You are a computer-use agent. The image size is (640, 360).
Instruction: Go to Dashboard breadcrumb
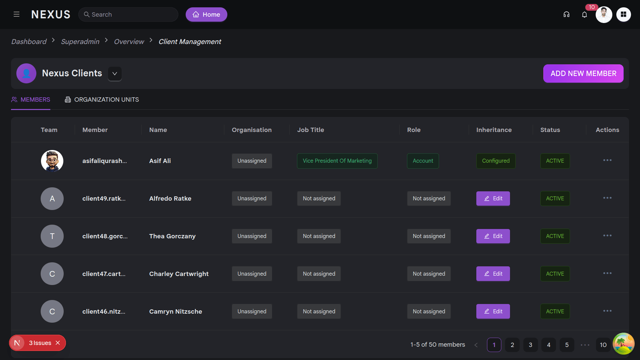29,42
